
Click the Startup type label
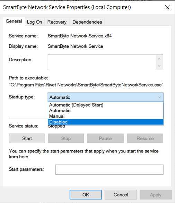point(22,97)
